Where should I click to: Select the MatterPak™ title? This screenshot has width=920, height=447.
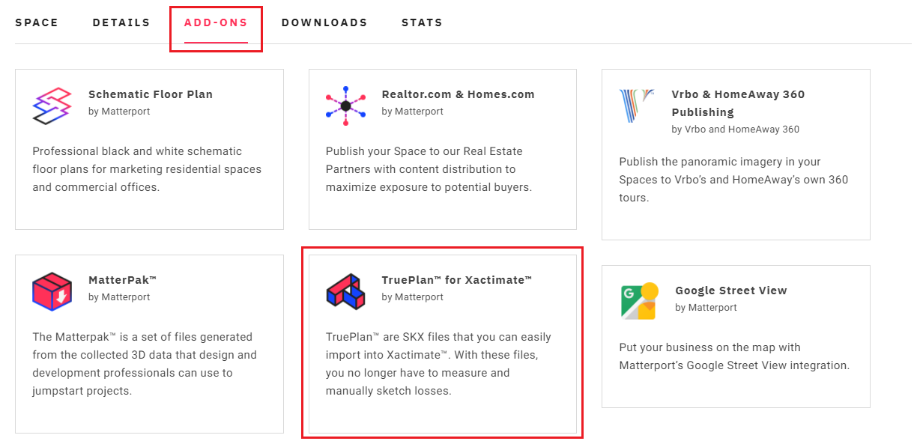[x=123, y=280]
